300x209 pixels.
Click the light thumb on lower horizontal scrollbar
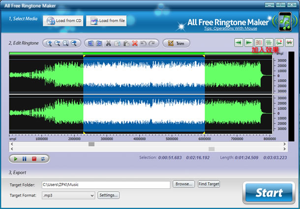pos(211,149)
